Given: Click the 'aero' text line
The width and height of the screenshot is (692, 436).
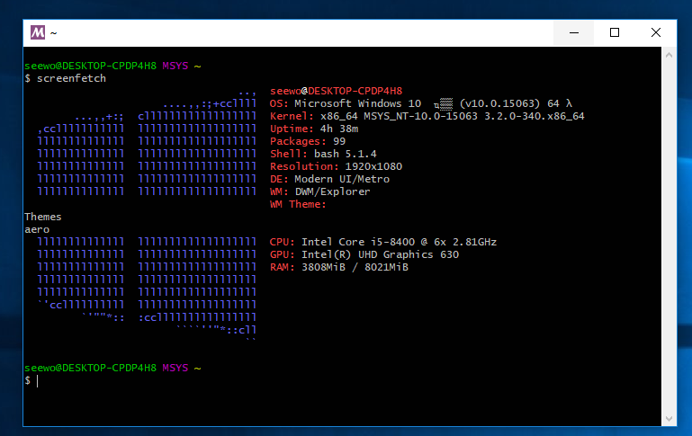Looking at the screenshot, I should click(x=37, y=229).
